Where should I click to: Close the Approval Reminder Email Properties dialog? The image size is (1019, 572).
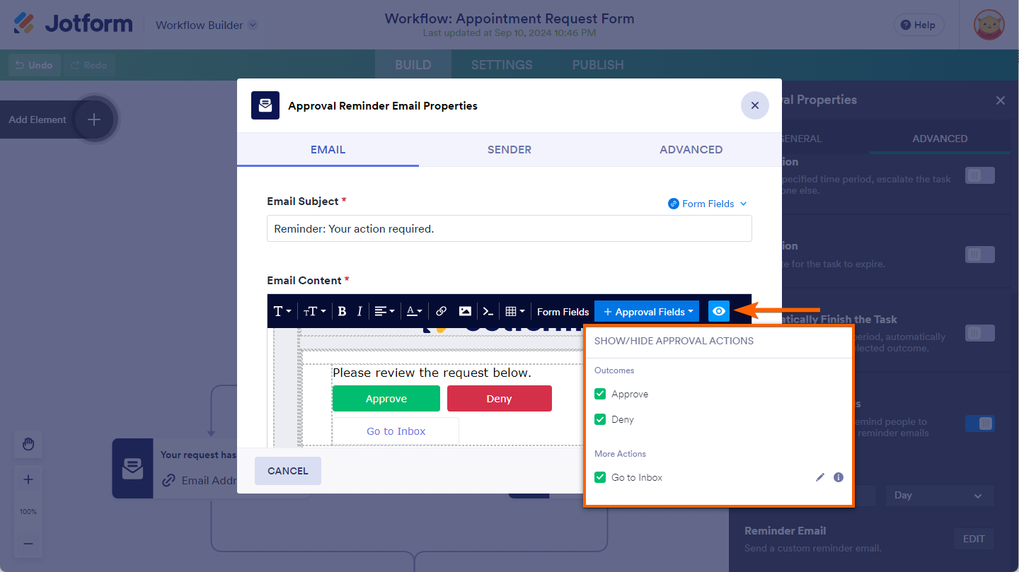(755, 105)
